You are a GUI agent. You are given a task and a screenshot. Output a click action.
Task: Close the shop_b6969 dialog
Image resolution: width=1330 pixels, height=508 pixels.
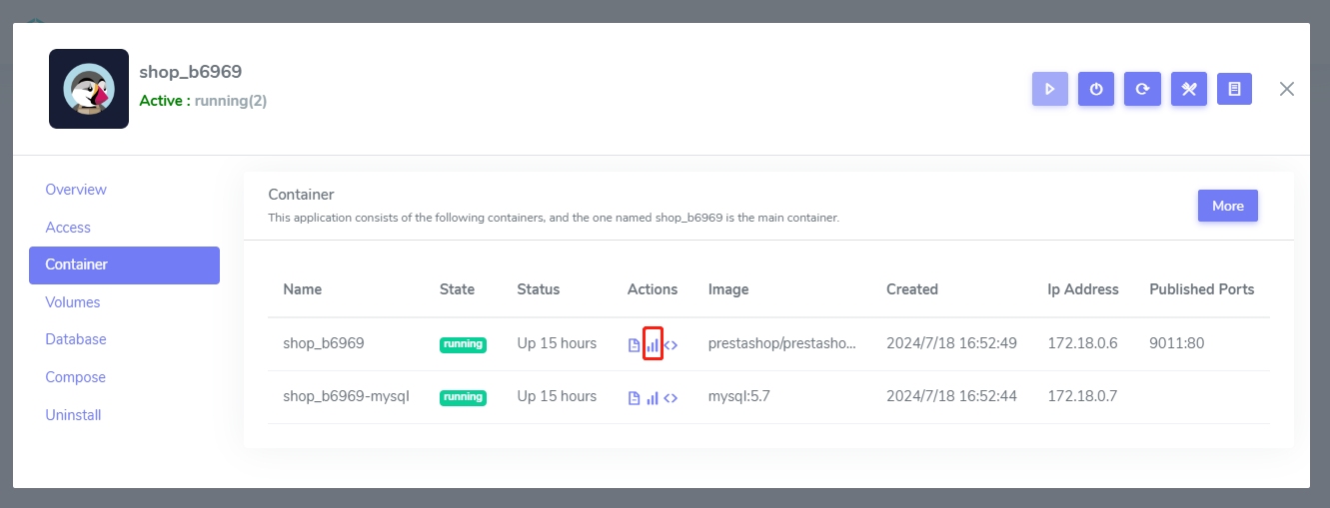click(1287, 89)
